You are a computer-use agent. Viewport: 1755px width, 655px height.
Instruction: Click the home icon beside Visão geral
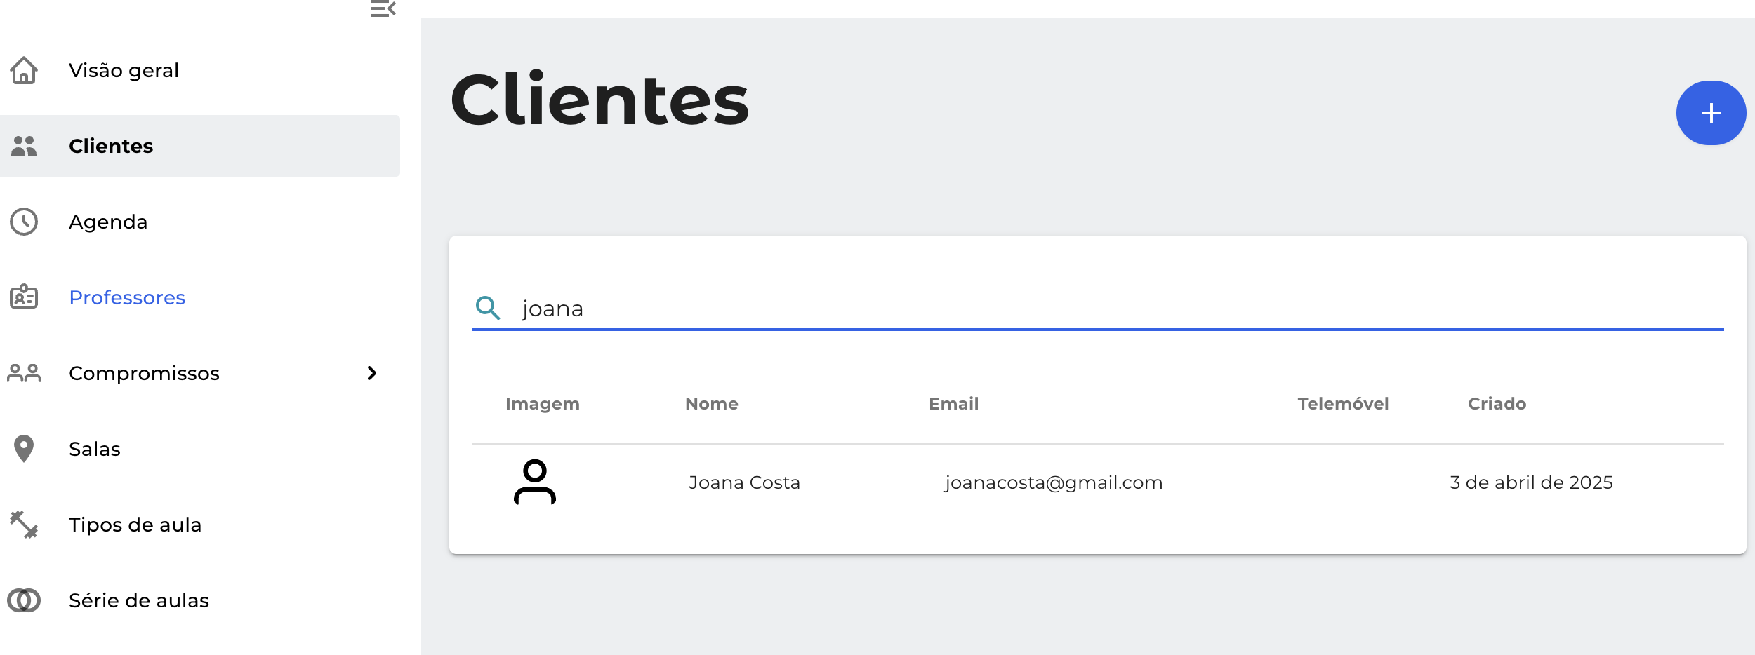[x=24, y=70]
